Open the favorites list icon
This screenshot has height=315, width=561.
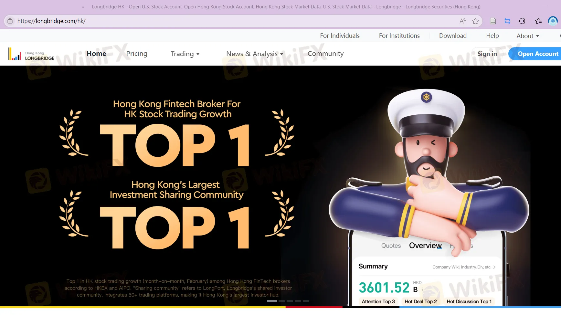click(538, 21)
